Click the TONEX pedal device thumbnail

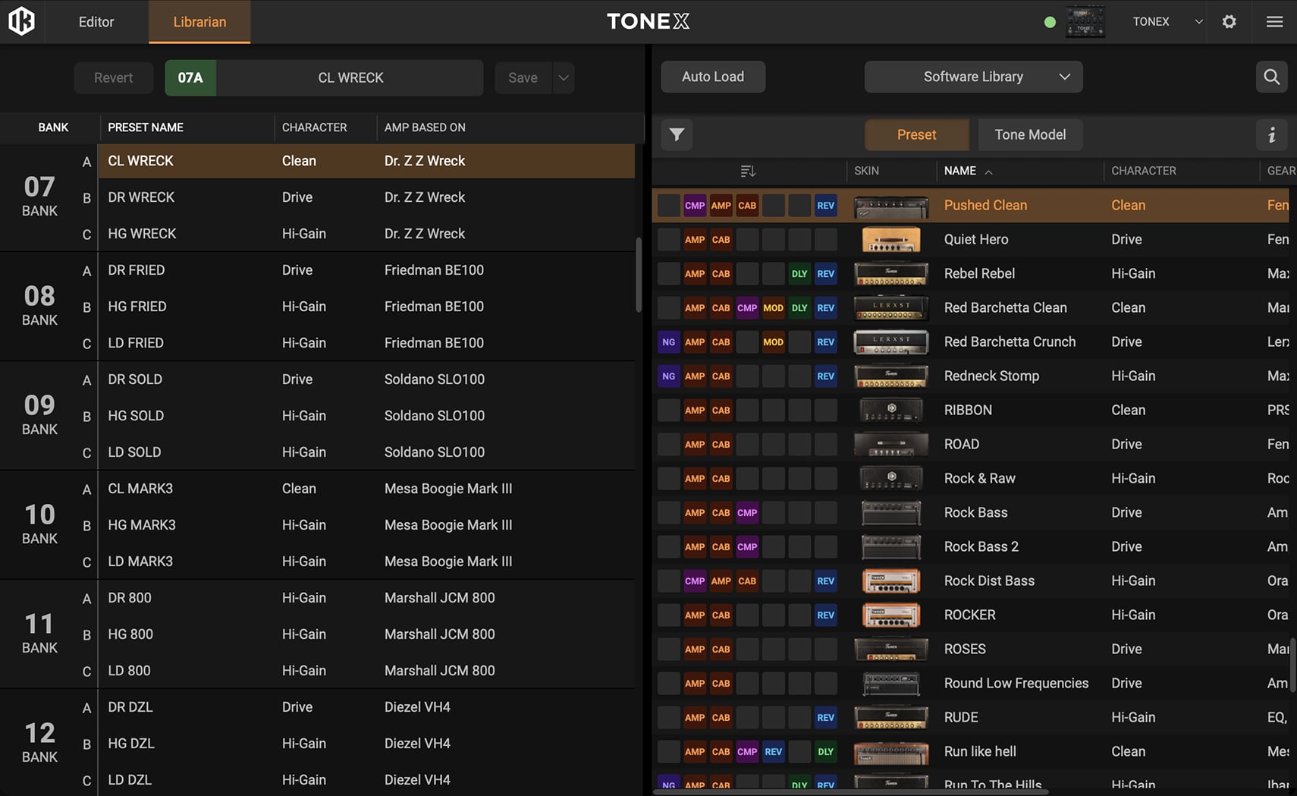coord(1085,21)
